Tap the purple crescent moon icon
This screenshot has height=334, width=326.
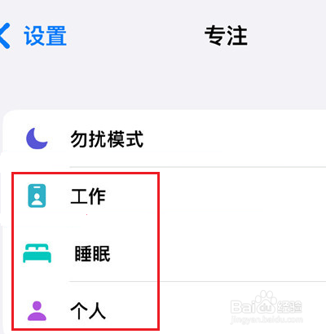click(37, 138)
